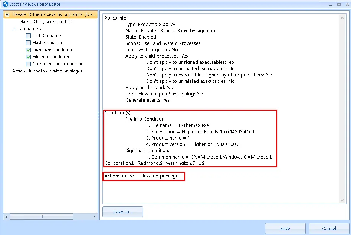Check the Command-line Condition box
Screen dimensions: 351x235
29,64
